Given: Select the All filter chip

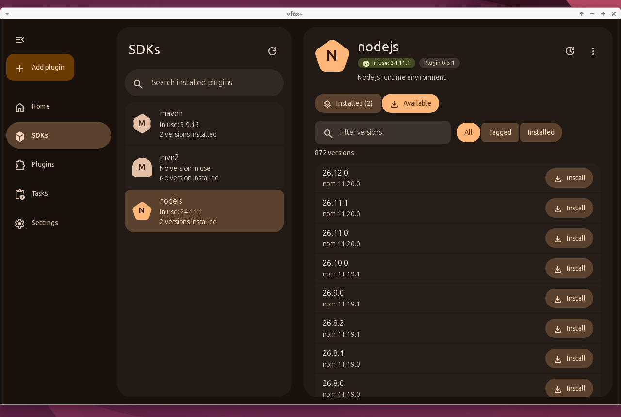Looking at the screenshot, I should (468, 132).
